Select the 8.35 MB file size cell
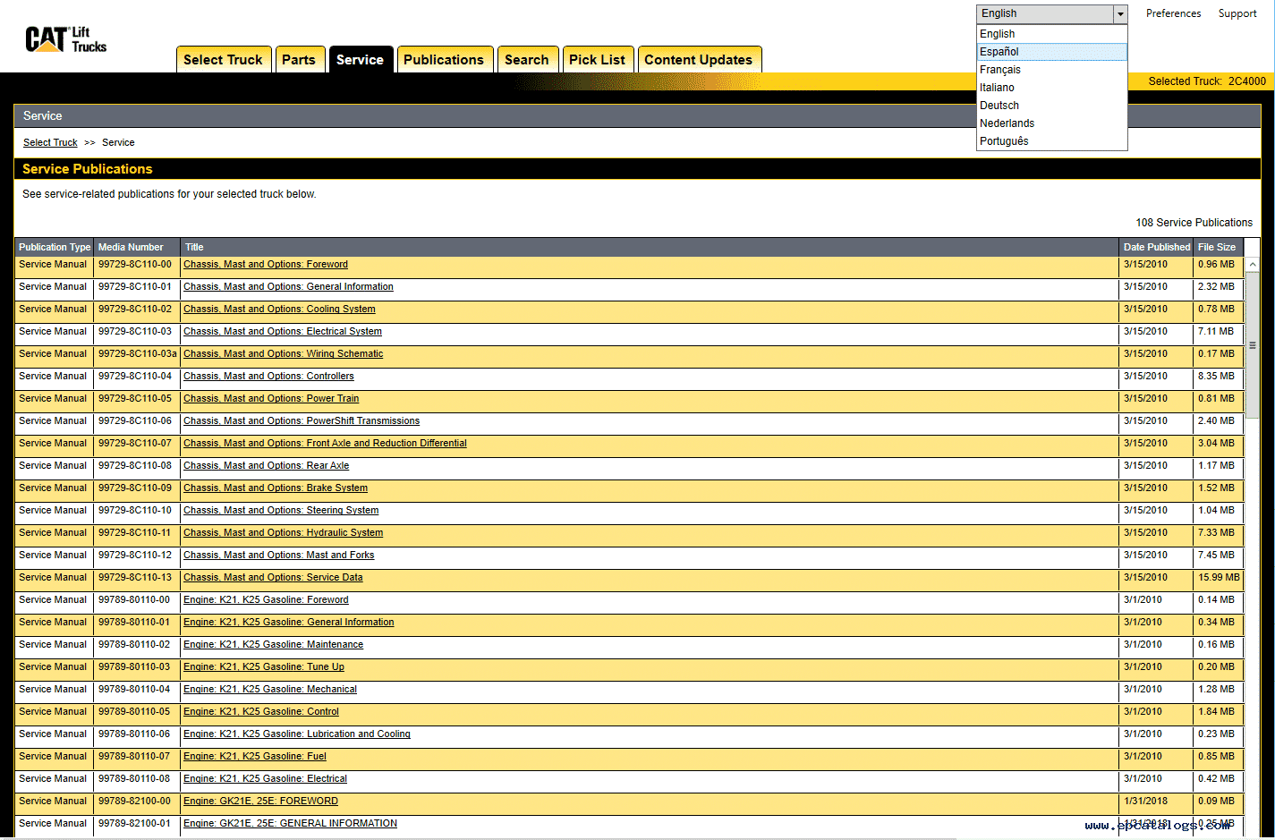 (x=1219, y=377)
